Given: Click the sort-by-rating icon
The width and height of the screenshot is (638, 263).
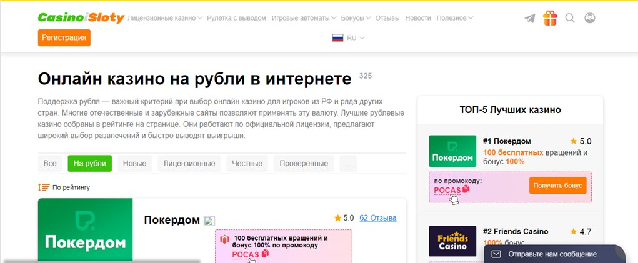Looking at the screenshot, I should (x=44, y=187).
